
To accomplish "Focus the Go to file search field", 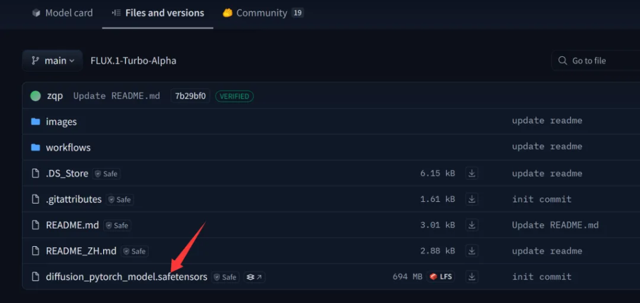I will pos(596,61).
